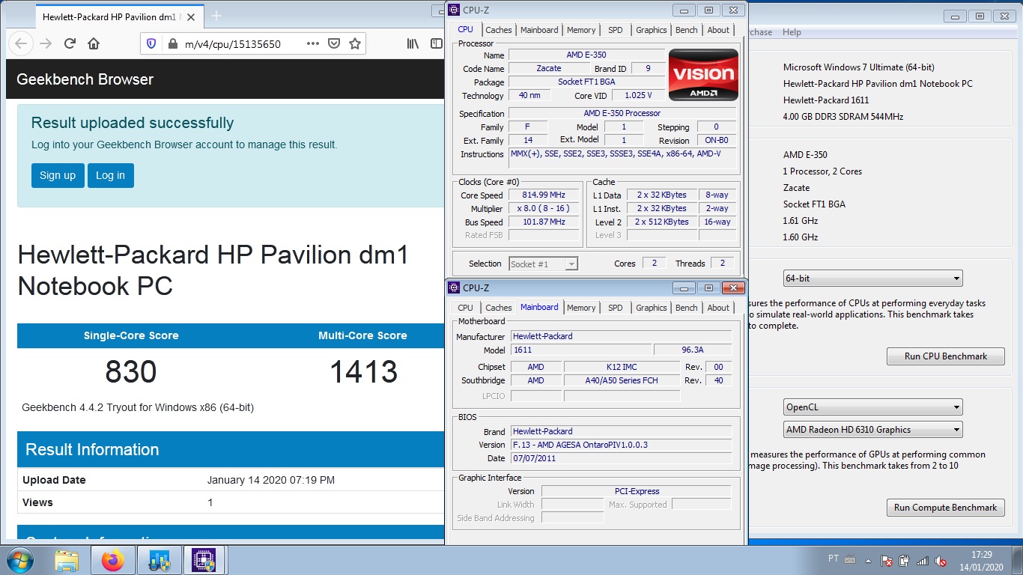Click the single-core score 830
This screenshot has width=1023, height=575.
131,372
